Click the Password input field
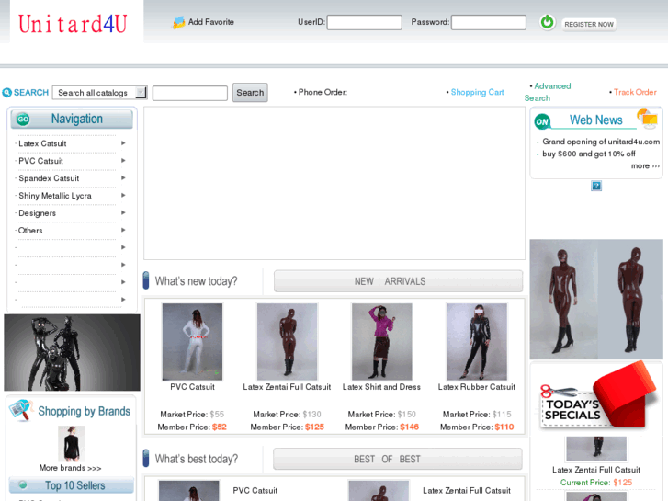This screenshot has height=501, width=668. [x=489, y=23]
